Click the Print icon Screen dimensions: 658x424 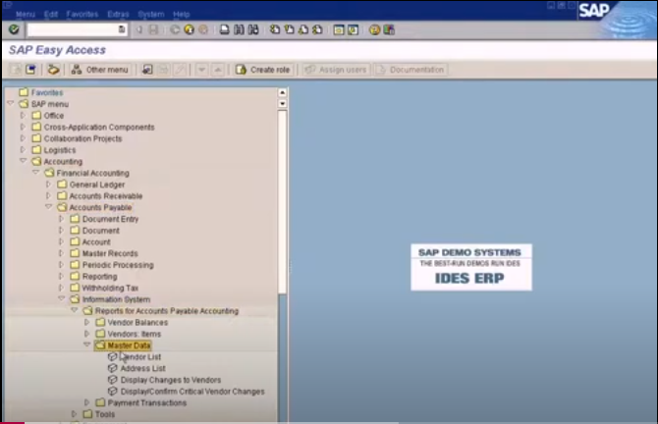[x=225, y=29]
